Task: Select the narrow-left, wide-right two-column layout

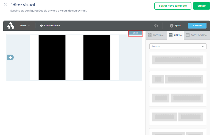Action: [178, 79]
